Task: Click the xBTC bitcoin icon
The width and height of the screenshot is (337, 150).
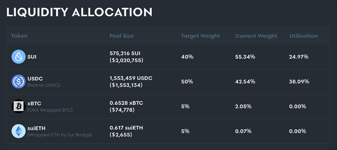Action: coord(18,106)
